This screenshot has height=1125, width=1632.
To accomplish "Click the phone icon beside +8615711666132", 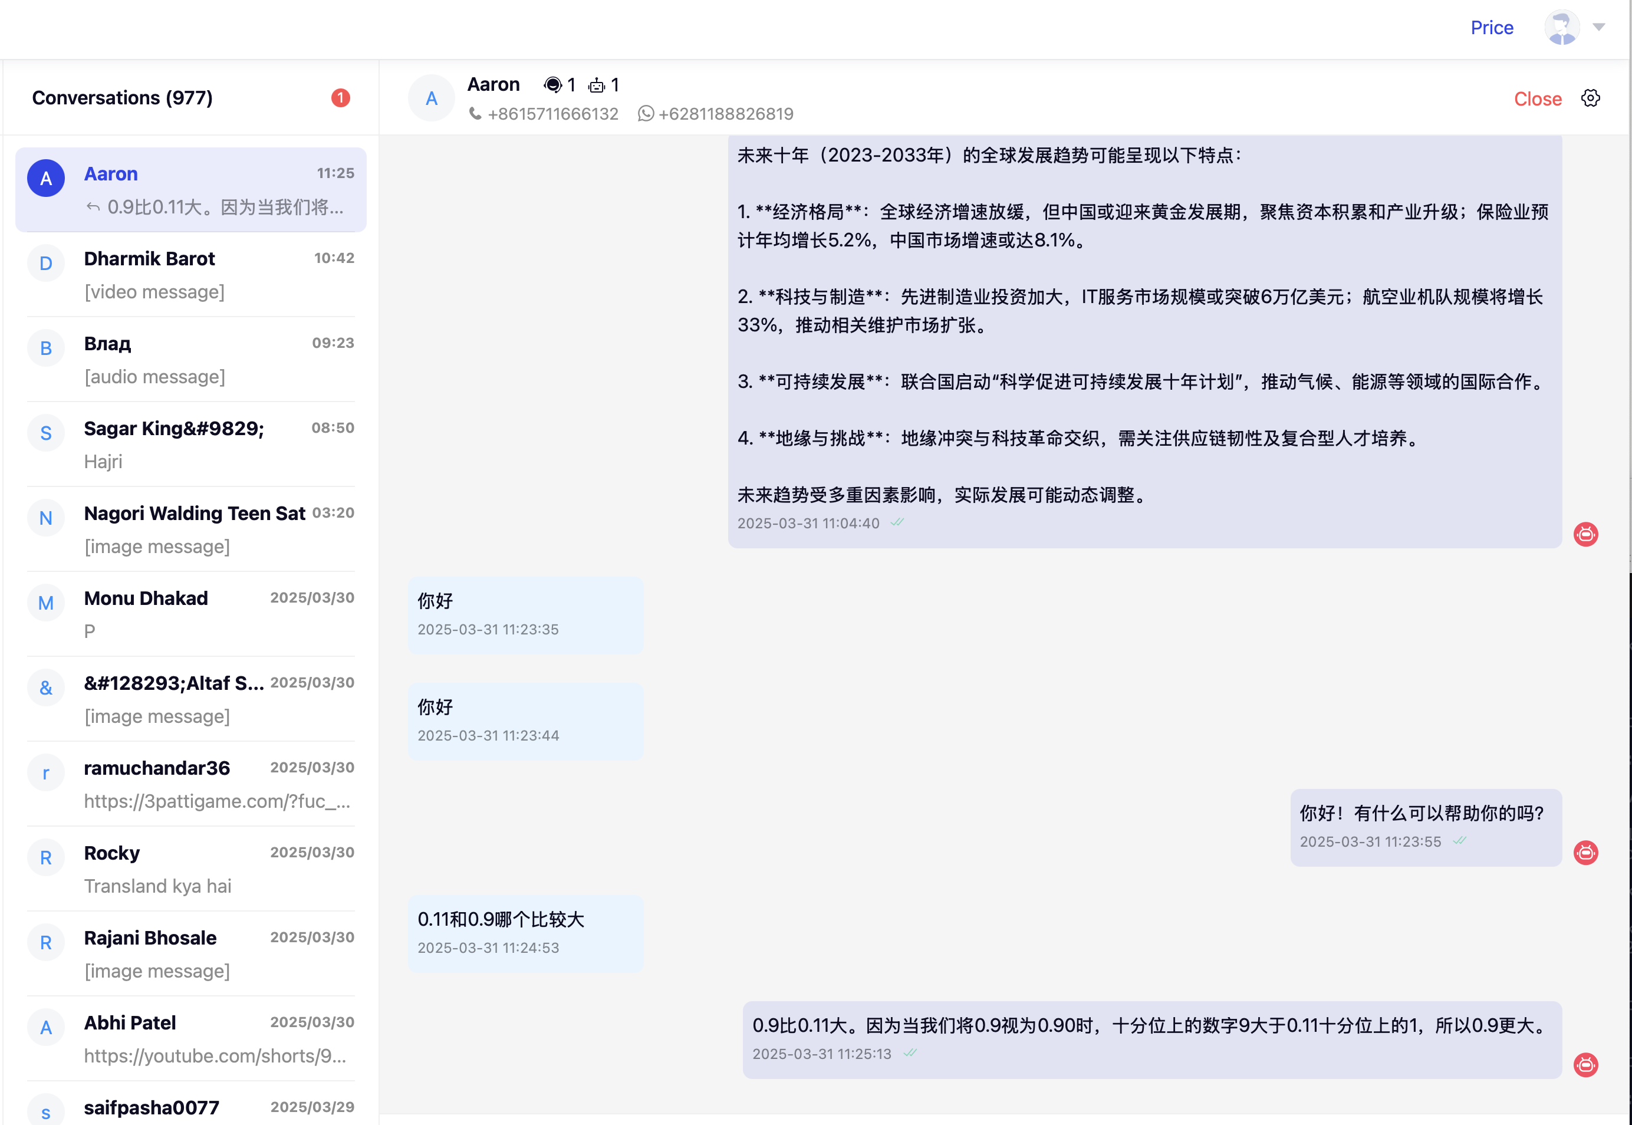I will [476, 113].
